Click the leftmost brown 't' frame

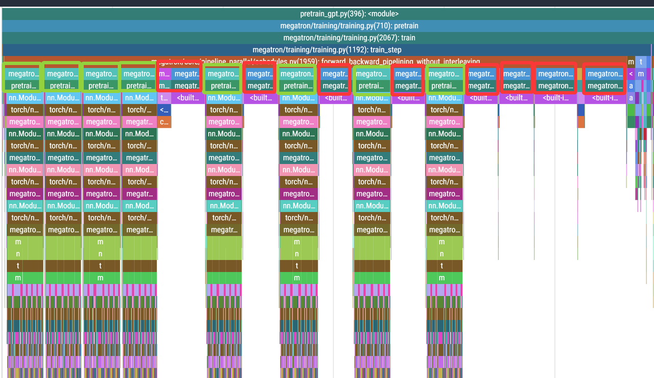[18, 266]
